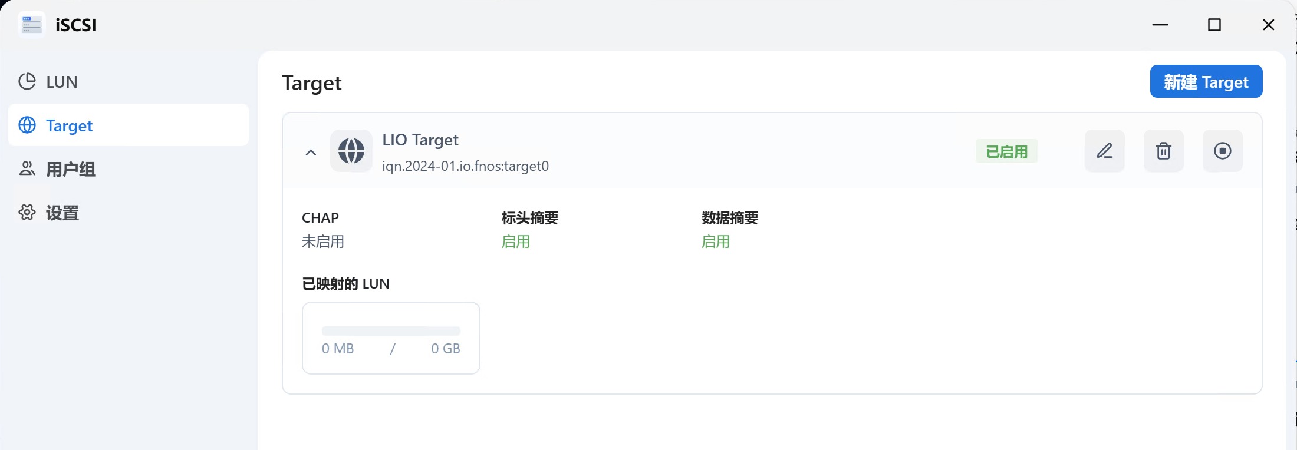Open the LUN section
The width and height of the screenshot is (1297, 450).
pos(62,82)
